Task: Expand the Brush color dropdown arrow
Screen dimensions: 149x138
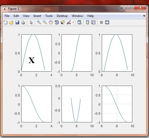Action: click(x=73, y=23)
